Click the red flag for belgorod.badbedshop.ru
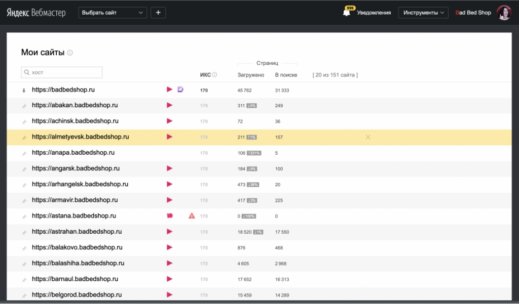519x304 pixels. pyautogui.click(x=169, y=295)
